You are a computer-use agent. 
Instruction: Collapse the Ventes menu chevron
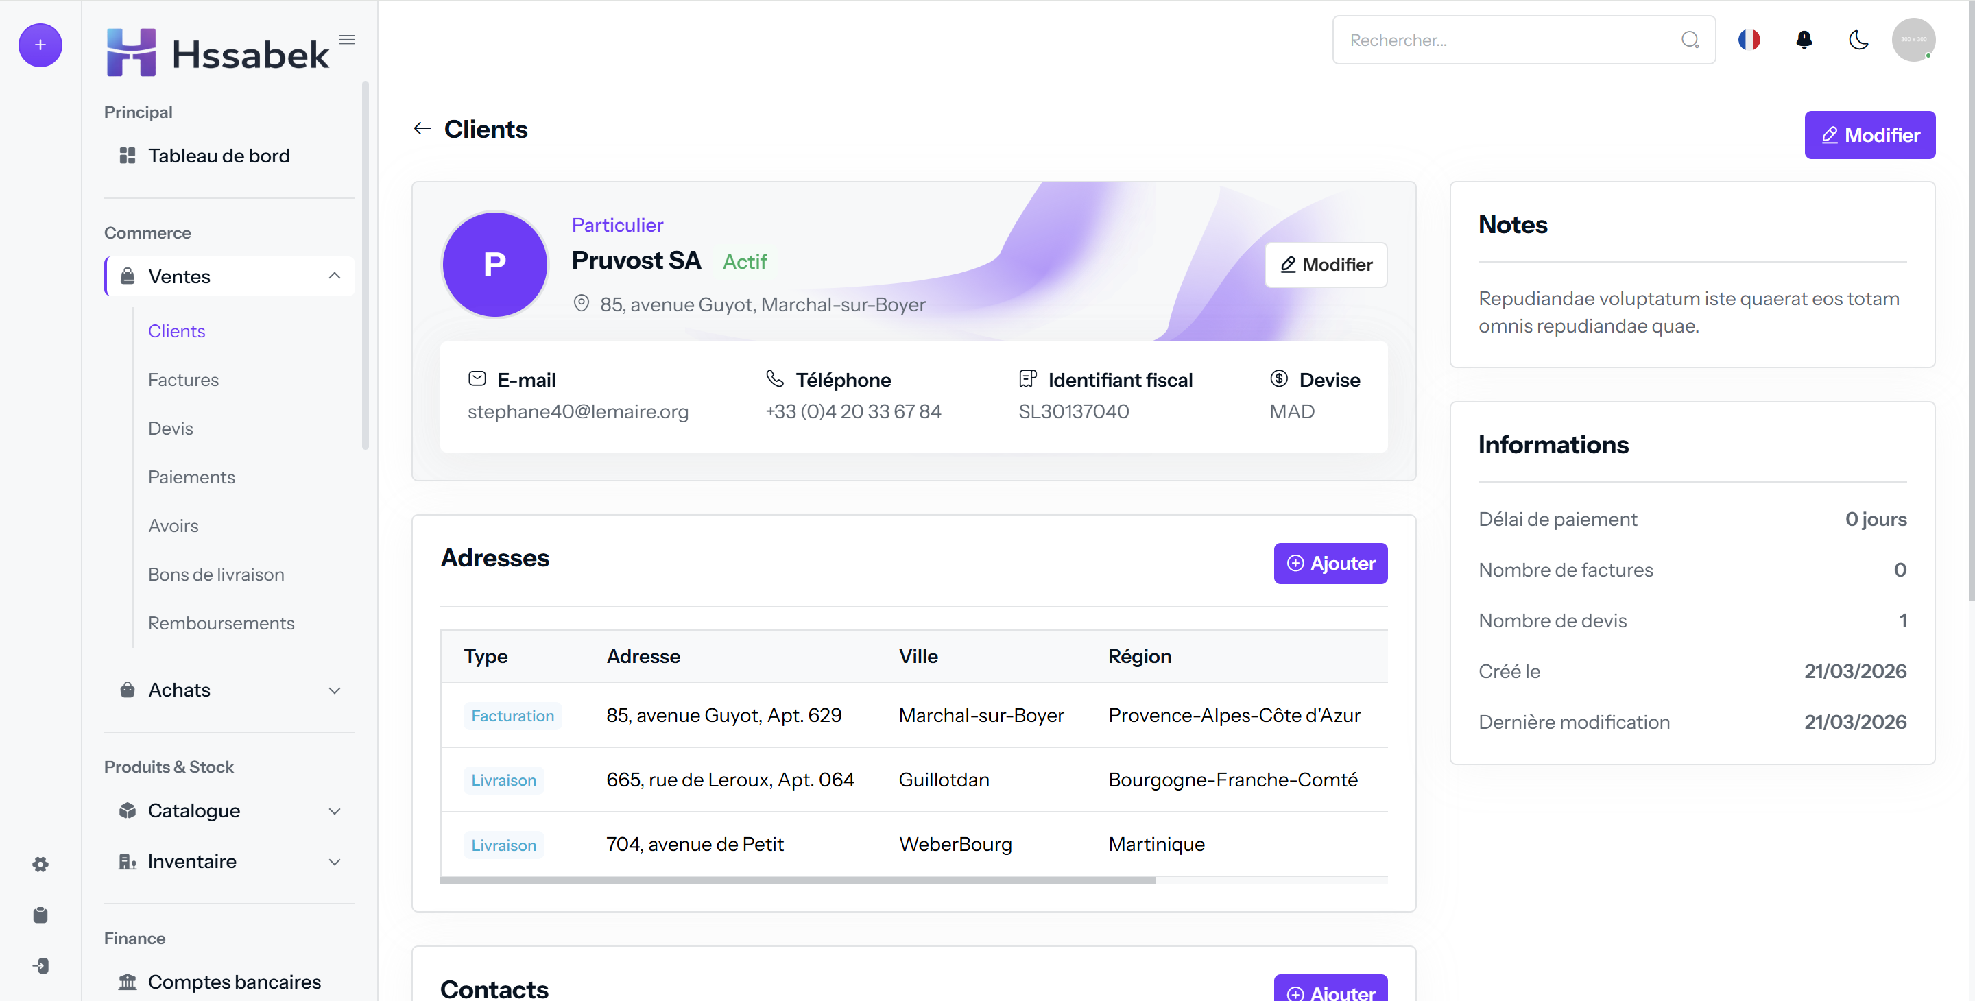pyautogui.click(x=334, y=276)
